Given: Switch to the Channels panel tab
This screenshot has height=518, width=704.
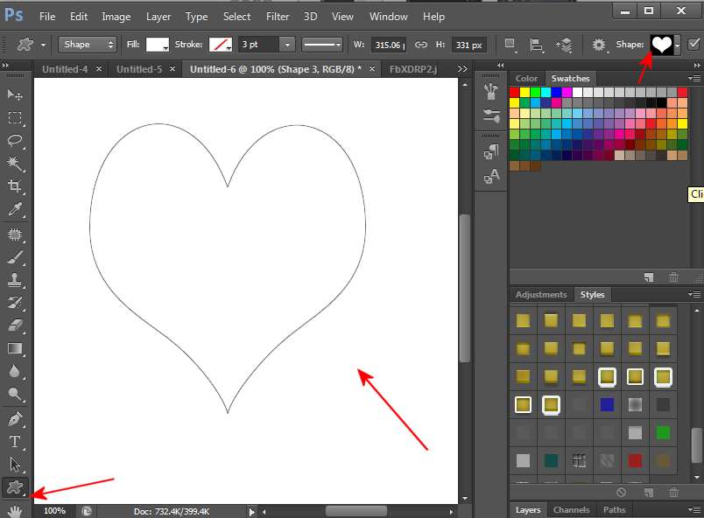Looking at the screenshot, I should tap(571, 509).
